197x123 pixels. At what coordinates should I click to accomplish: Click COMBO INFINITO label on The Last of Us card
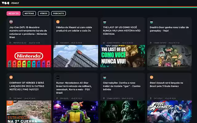coord(113,43)
